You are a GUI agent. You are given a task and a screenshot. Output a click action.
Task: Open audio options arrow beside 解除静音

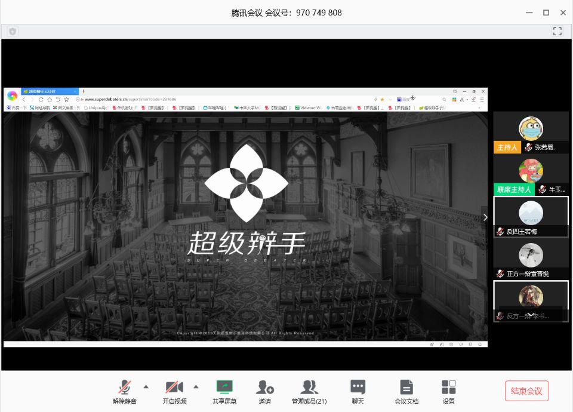[x=146, y=386]
